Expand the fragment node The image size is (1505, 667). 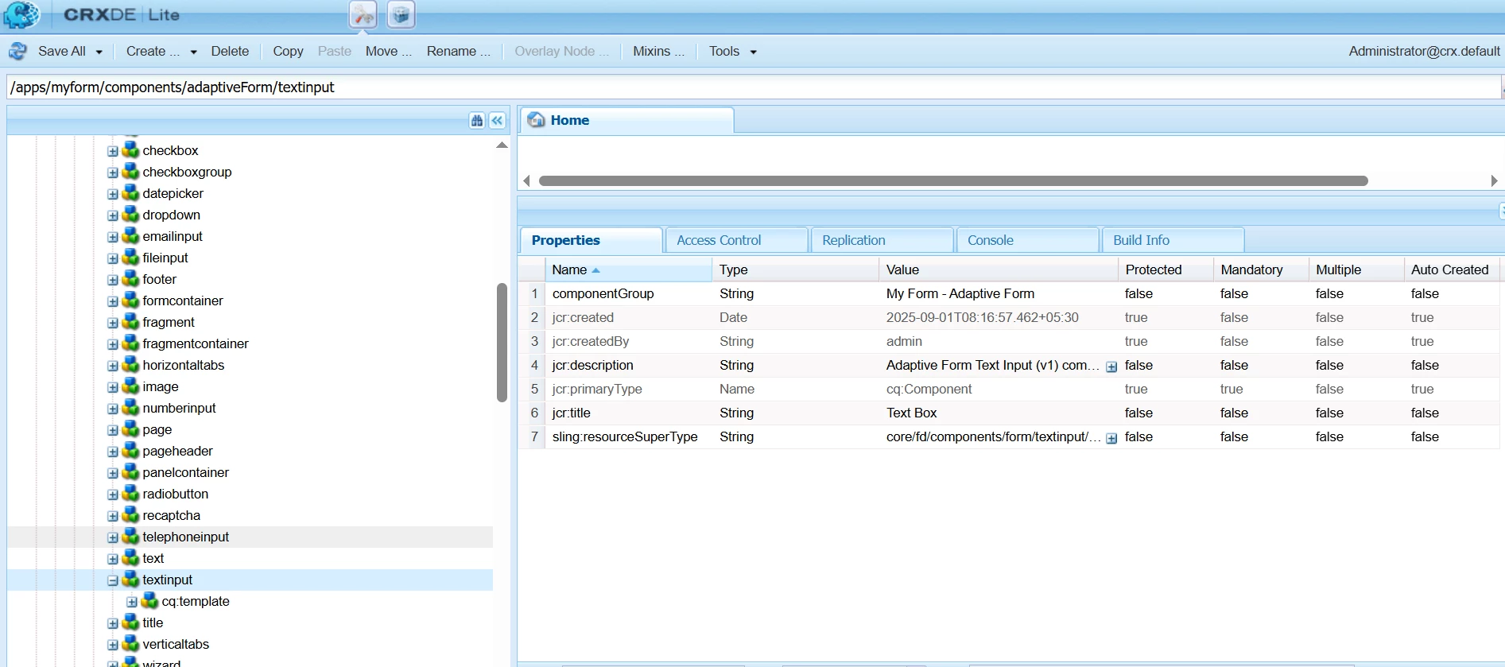point(113,323)
